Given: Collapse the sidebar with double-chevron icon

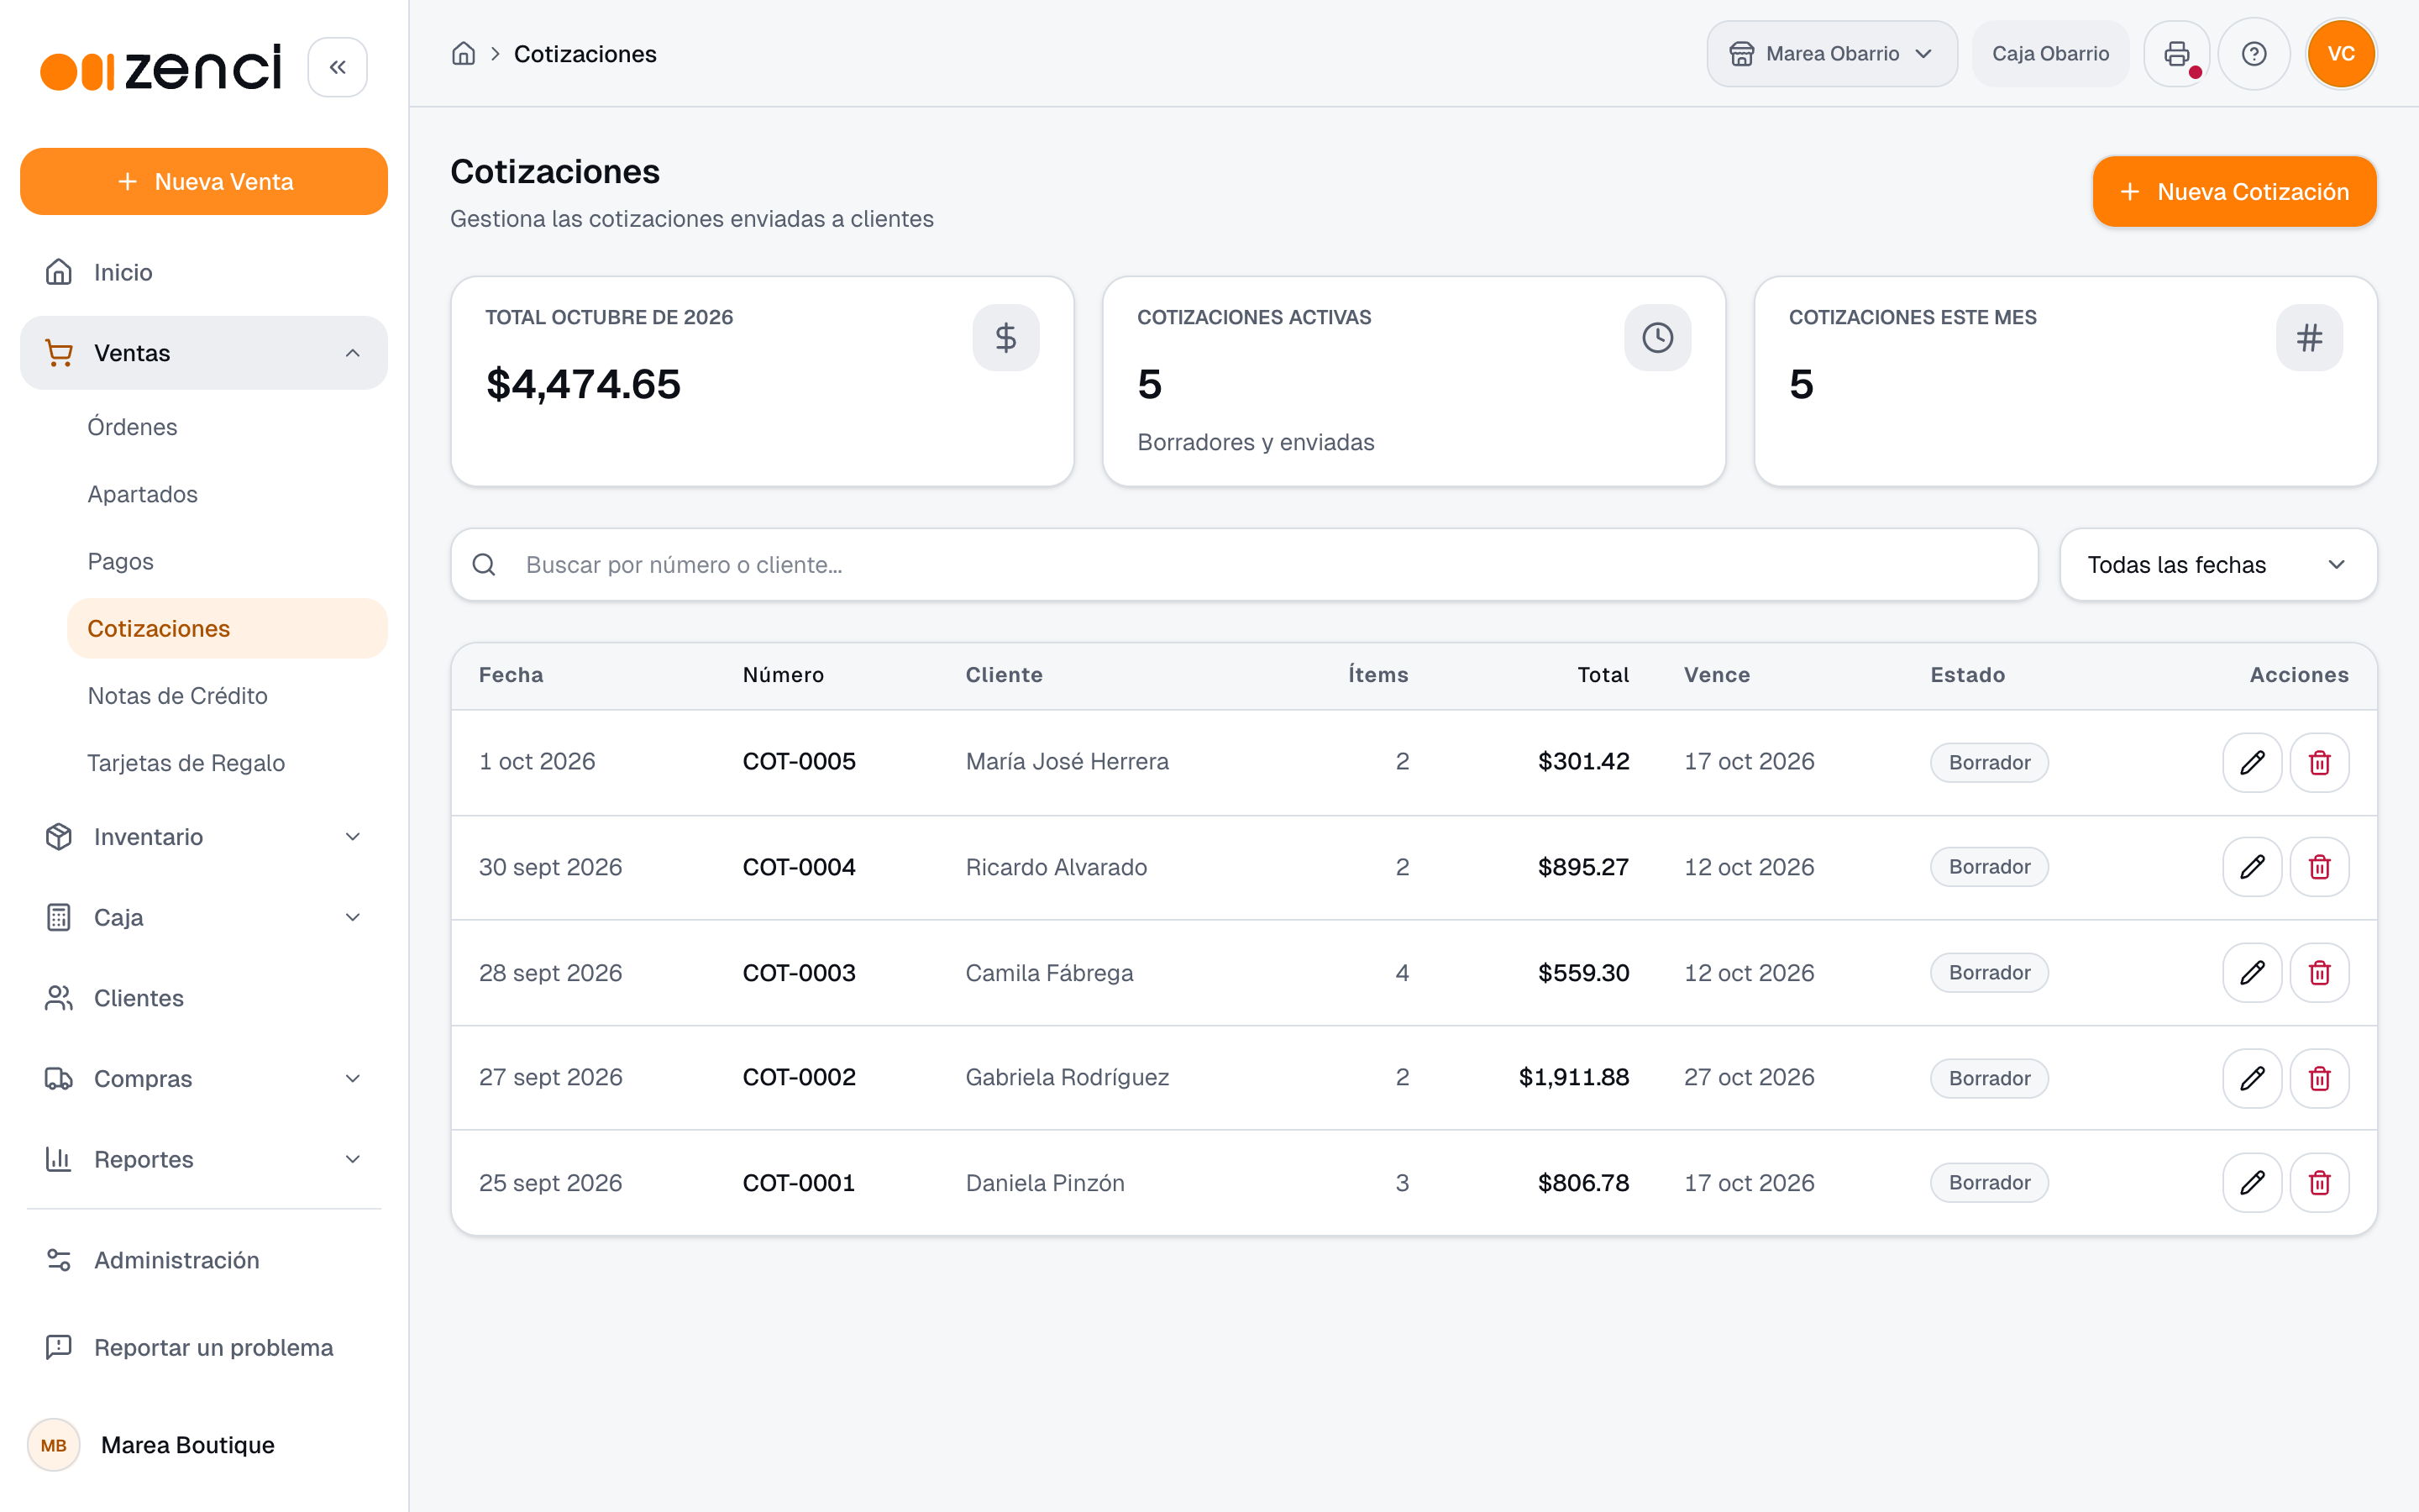Looking at the screenshot, I should coord(338,67).
